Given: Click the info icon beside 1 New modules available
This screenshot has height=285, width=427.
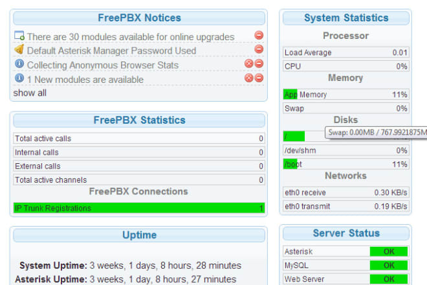Looking at the screenshot, I should coord(19,78).
